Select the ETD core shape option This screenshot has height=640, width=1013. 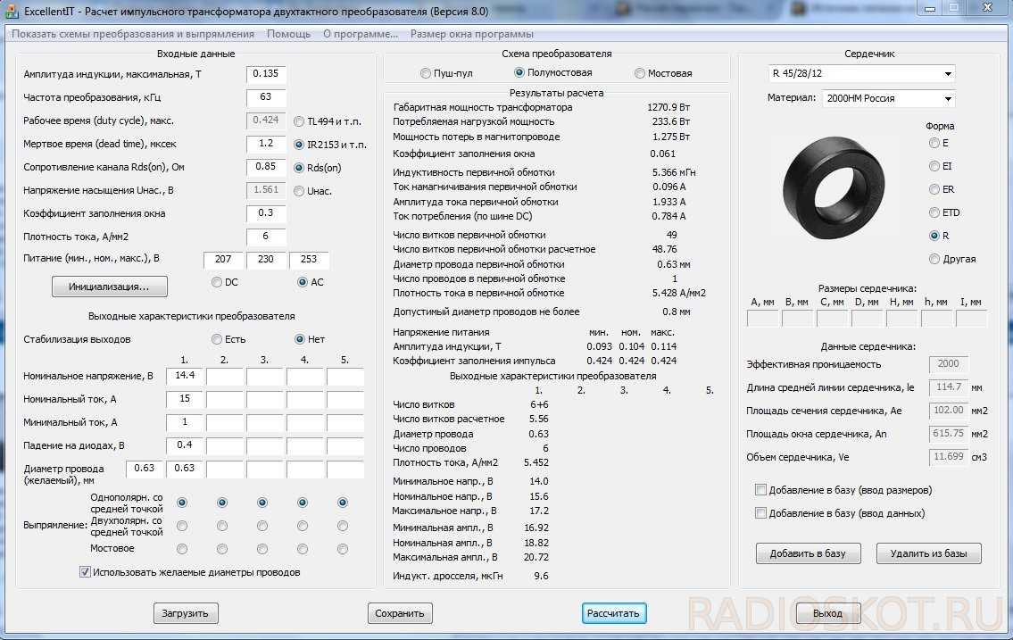[x=934, y=212]
